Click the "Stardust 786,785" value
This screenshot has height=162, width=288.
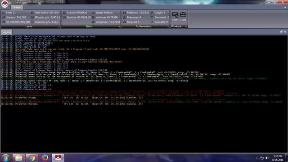16,17
